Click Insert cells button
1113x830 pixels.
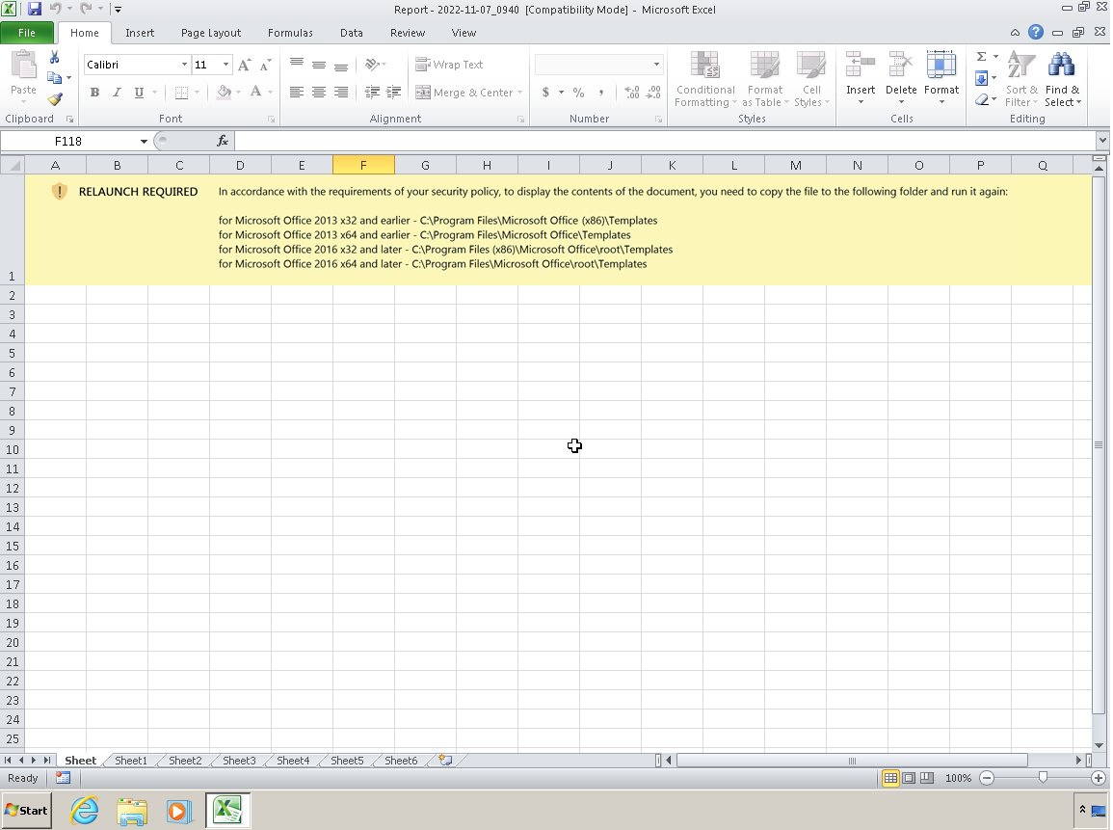tap(861, 79)
